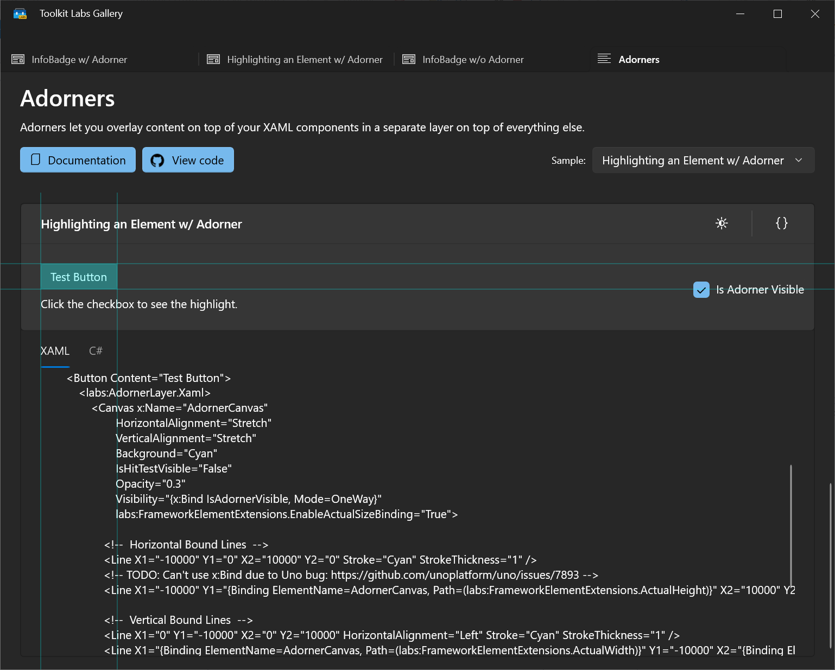The width and height of the screenshot is (835, 670).
Task: Click the Adorners description sentence
Action: click(302, 127)
